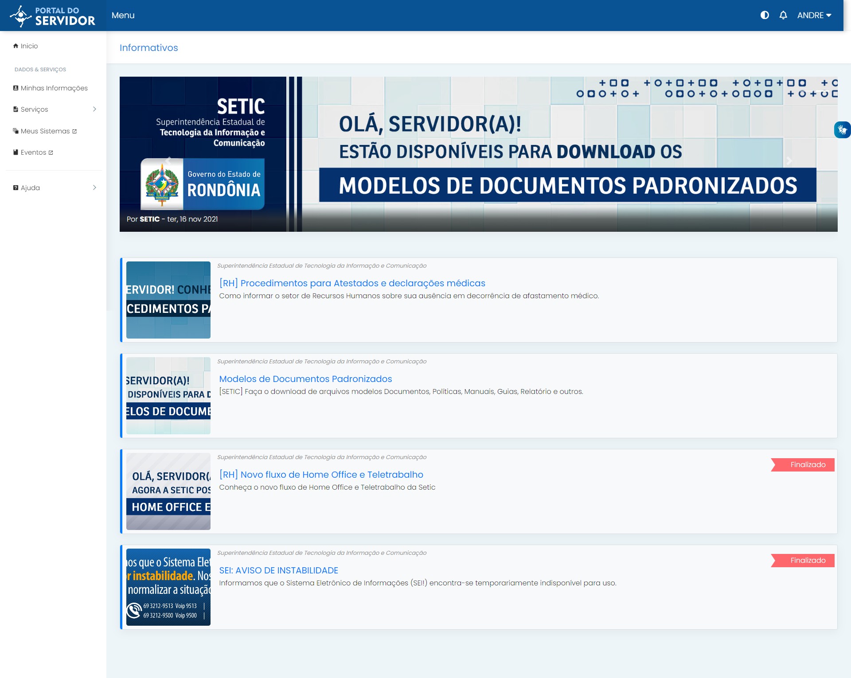Click Finalizado badge on SEI aviso card
Screen dimensions: 851x678
(803, 561)
